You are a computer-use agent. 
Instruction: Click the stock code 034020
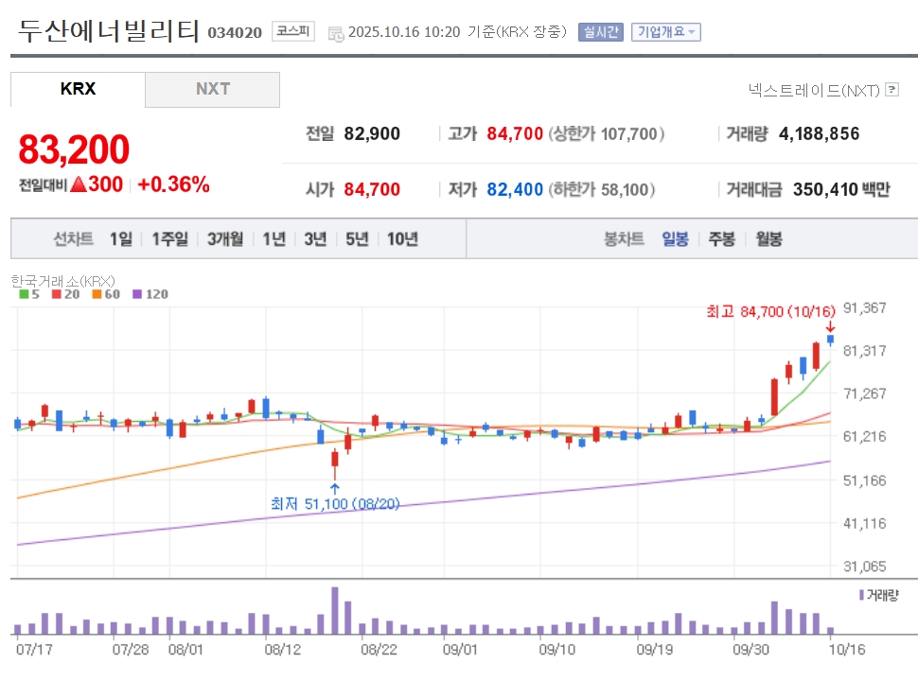click(x=235, y=33)
